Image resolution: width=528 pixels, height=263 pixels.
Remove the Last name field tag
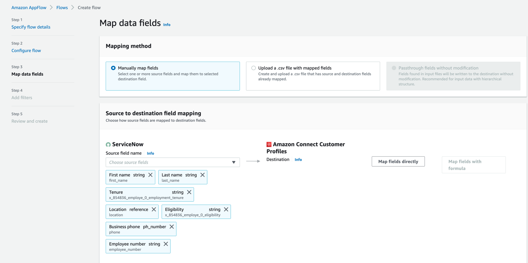click(x=203, y=175)
